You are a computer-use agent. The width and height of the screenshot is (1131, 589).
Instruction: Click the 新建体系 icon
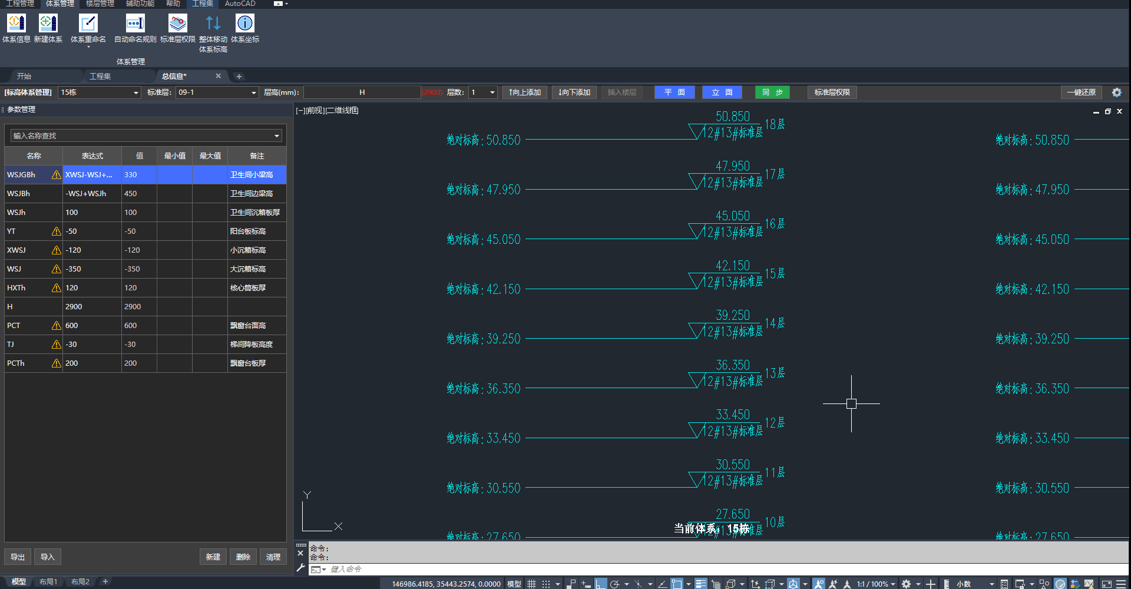(x=48, y=24)
